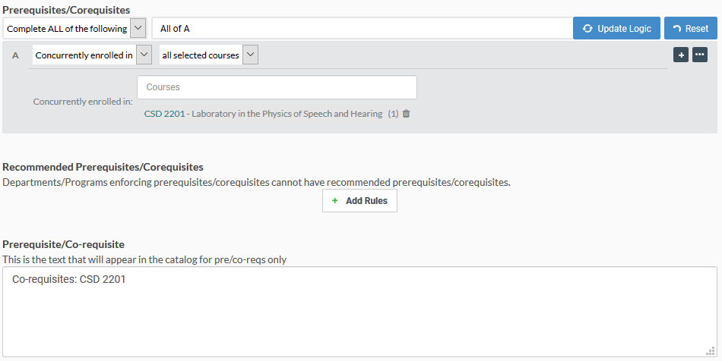The image size is (722, 361).
Task: Focus the Courses search input field
Action: click(x=277, y=87)
